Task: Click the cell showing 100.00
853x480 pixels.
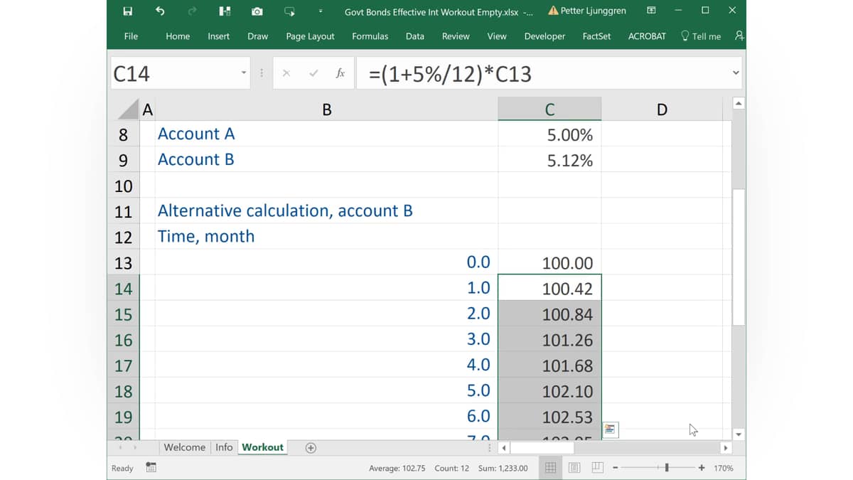Action: tap(549, 262)
